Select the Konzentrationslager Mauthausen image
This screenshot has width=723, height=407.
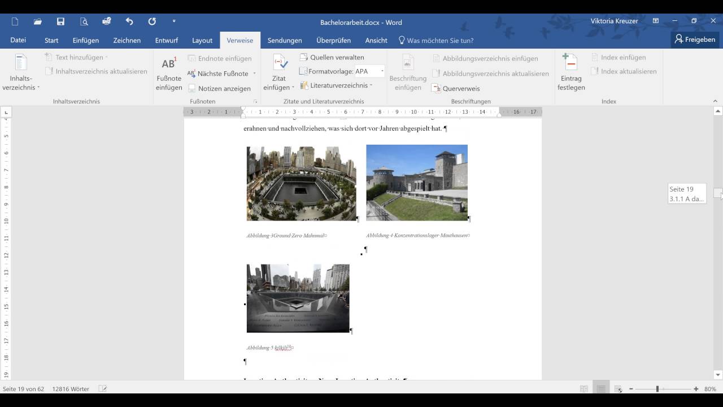pos(417,183)
